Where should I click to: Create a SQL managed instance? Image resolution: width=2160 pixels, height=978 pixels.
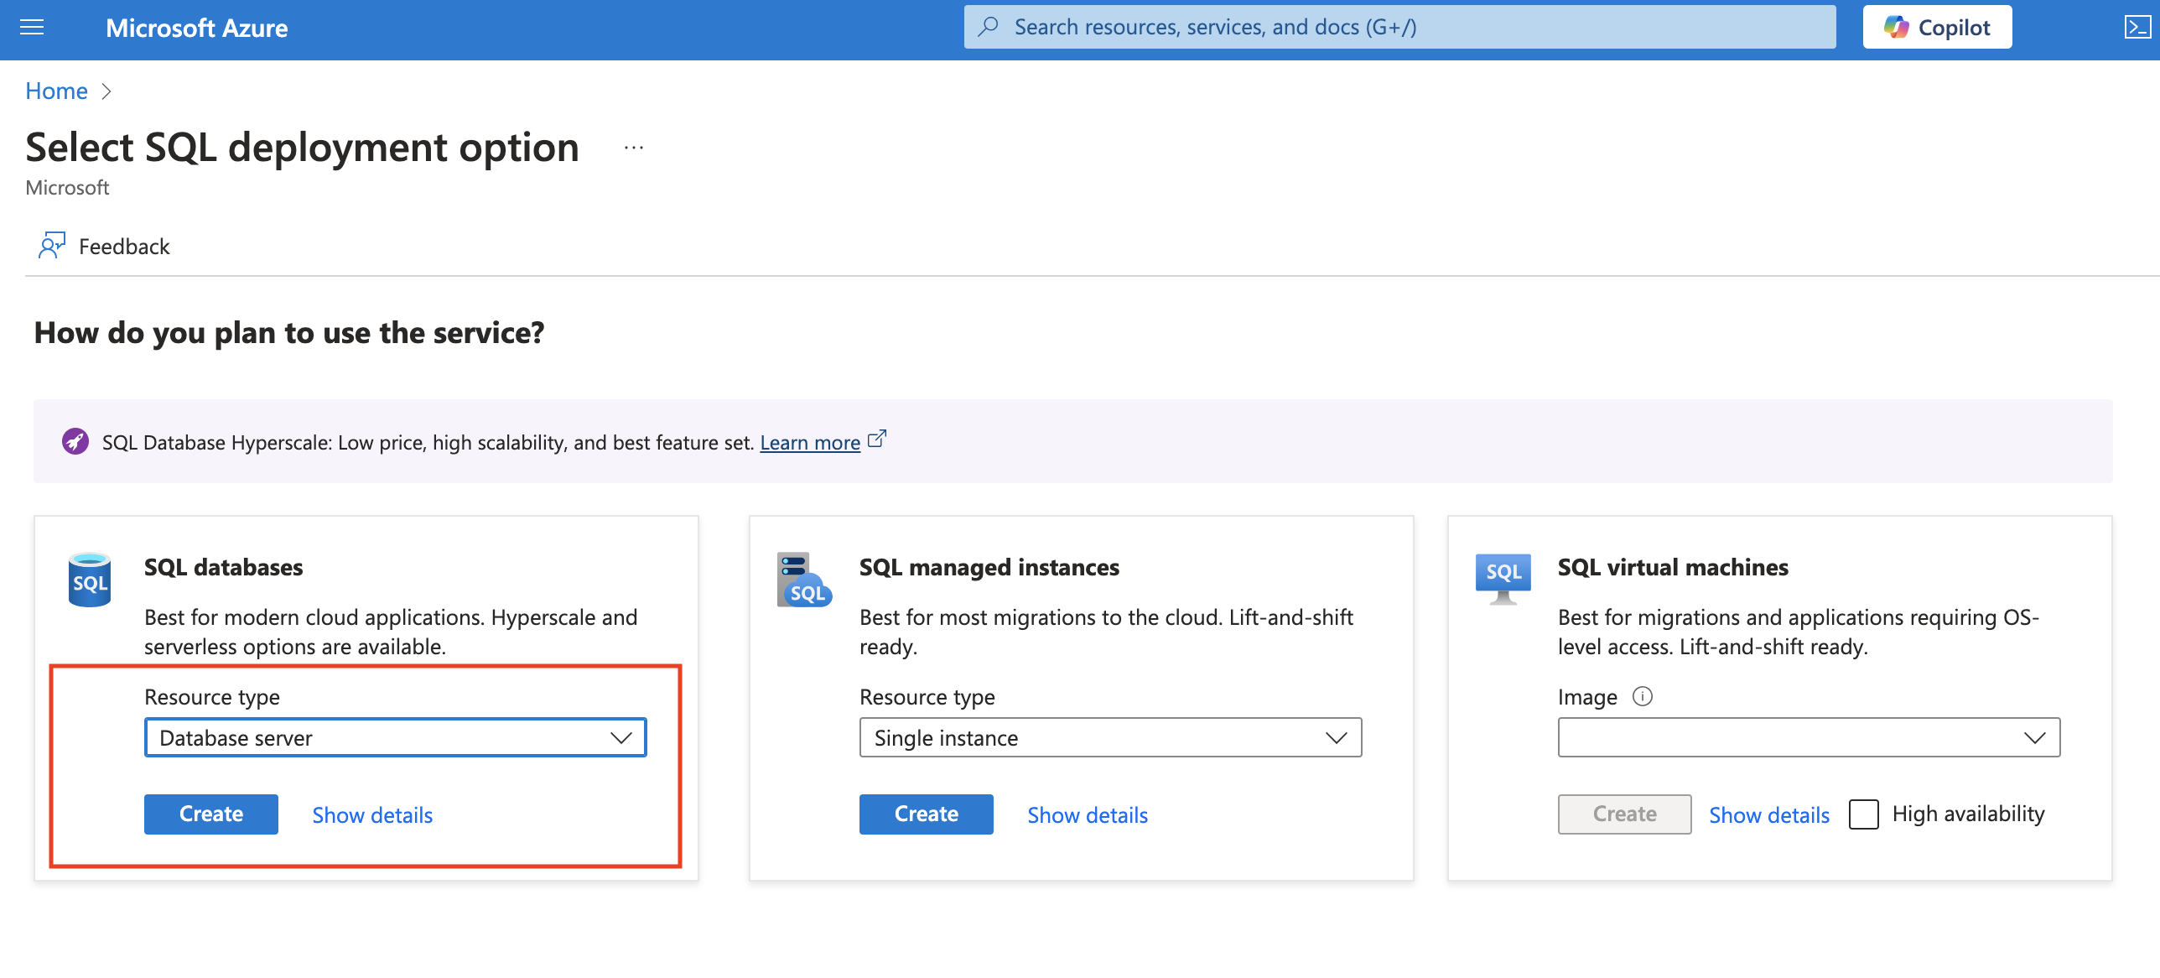tap(927, 814)
